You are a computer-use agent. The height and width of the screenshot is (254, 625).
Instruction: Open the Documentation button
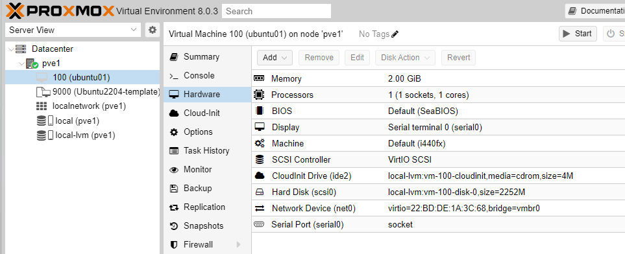click(x=595, y=11)
